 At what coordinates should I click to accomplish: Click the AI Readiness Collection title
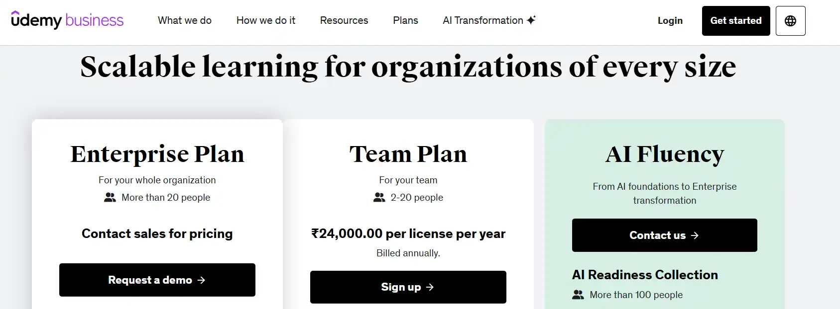(x=645, y=275)
